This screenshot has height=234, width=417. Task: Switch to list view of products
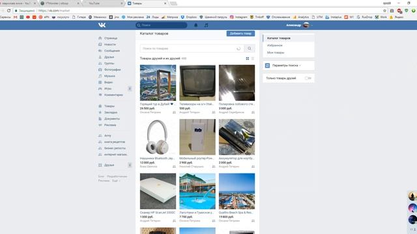[253, 58]
